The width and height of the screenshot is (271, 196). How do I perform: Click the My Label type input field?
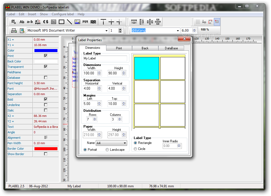click(x=105, y=58)
